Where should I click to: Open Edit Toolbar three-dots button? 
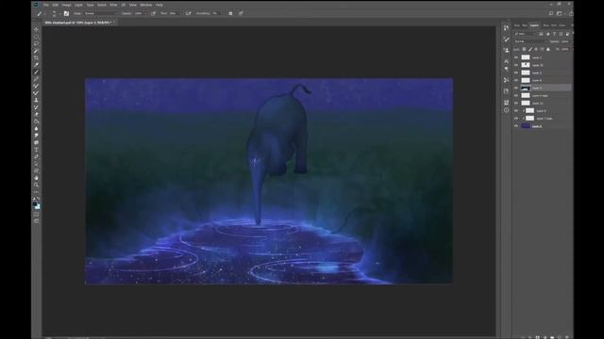pos(37,192)
